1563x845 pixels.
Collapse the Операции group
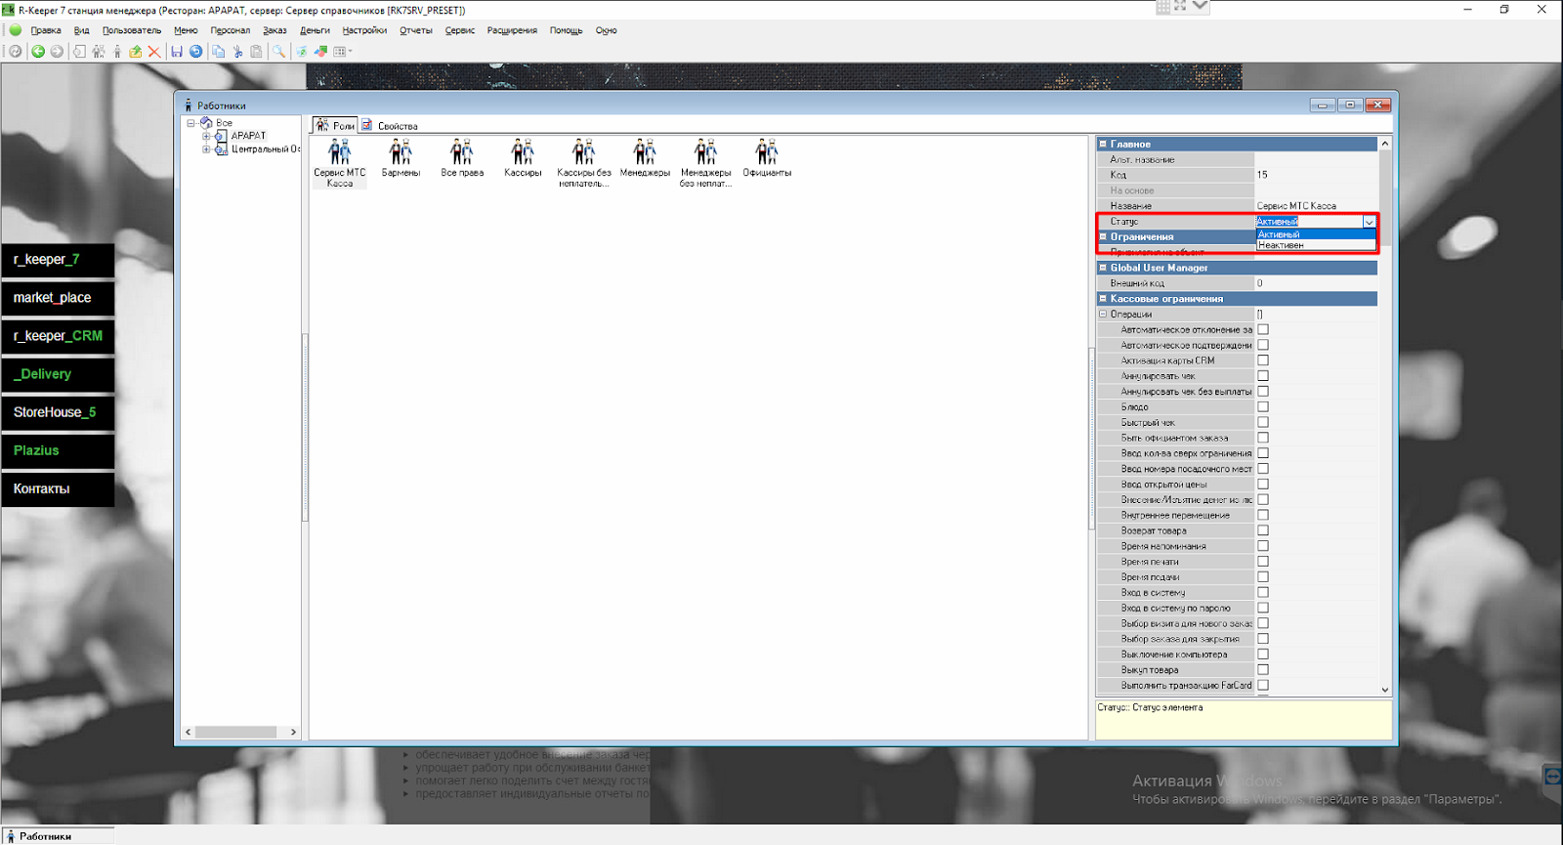1103,315
